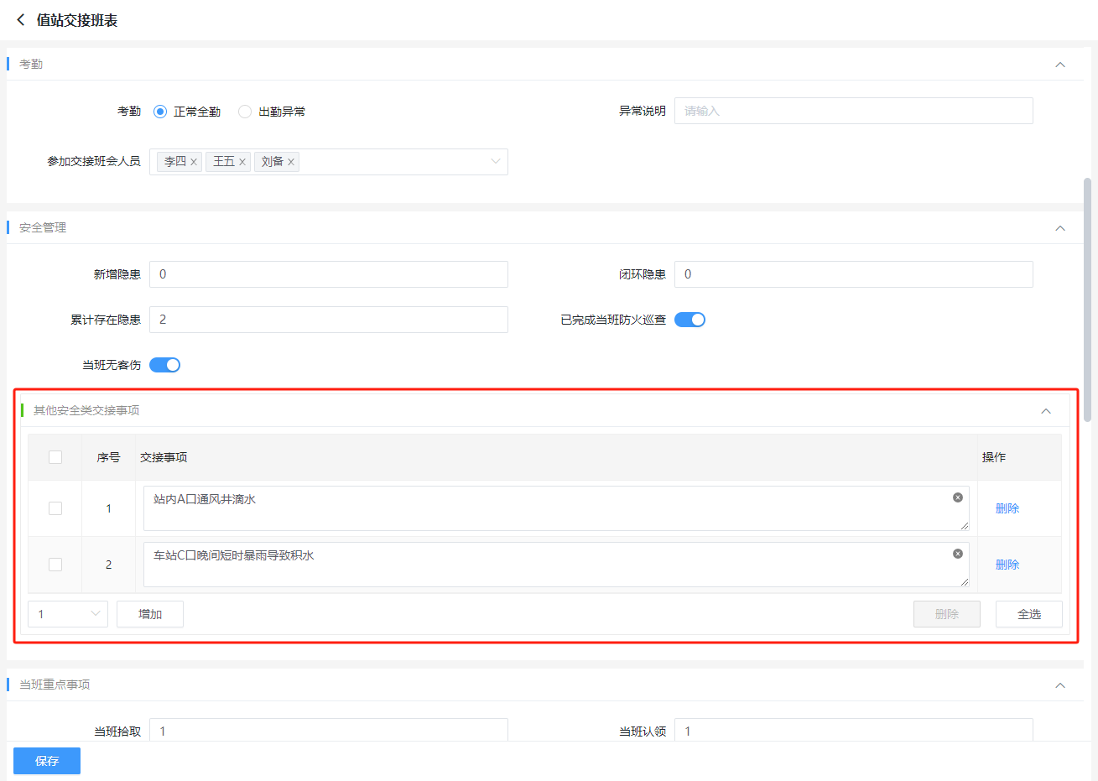1098x781 pixels.
Task: Collapse the 考勤 section
Action: (1059, 65)
